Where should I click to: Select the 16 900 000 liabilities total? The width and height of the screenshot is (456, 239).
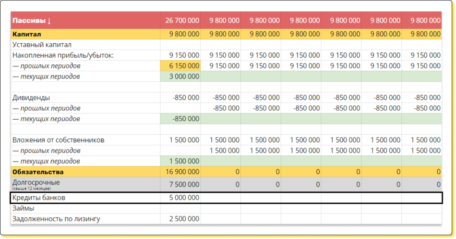(x=180, y=172)
